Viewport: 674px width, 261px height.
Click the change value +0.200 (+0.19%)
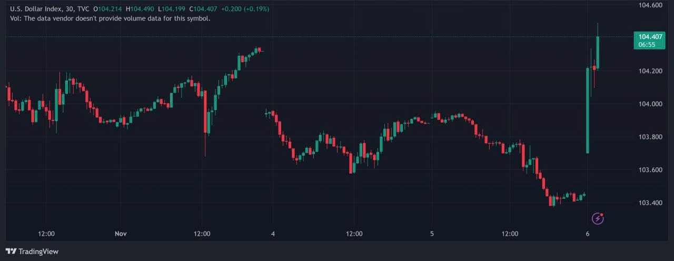click(245, 9)
